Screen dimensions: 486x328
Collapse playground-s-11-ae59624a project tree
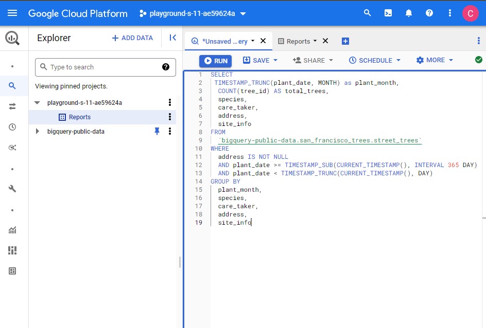[x=37, y=103]
